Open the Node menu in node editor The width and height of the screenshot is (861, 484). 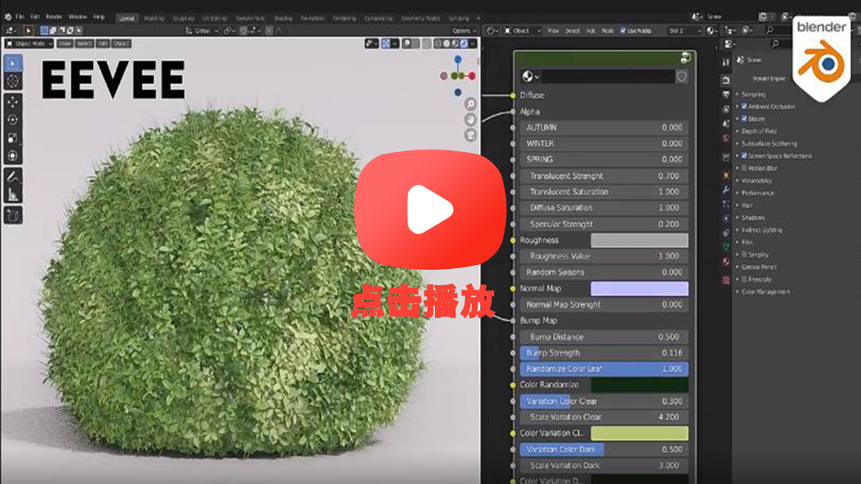pos(608,31)
